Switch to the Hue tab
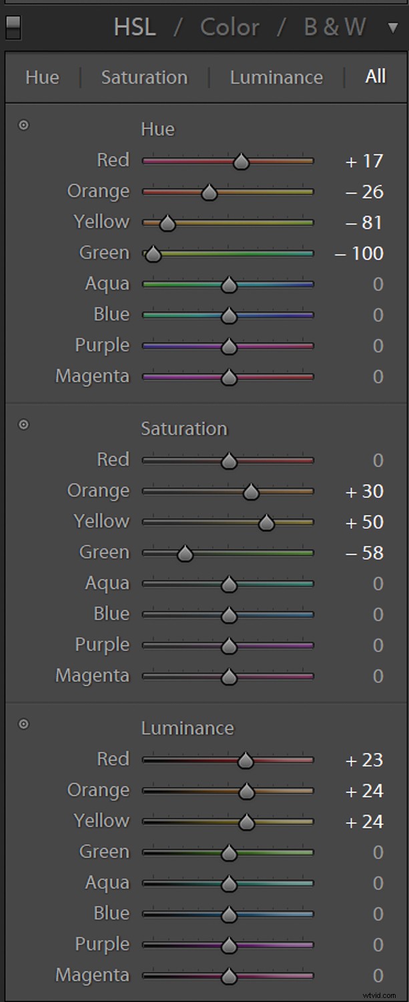 coord(42,77)
